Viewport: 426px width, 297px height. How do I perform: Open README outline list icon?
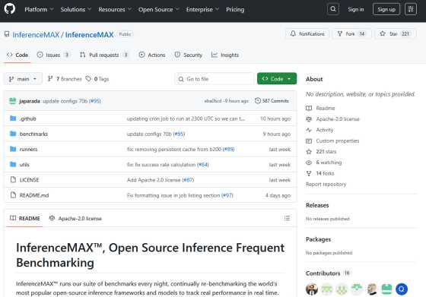pyautogui.click(x=287, y=218)
